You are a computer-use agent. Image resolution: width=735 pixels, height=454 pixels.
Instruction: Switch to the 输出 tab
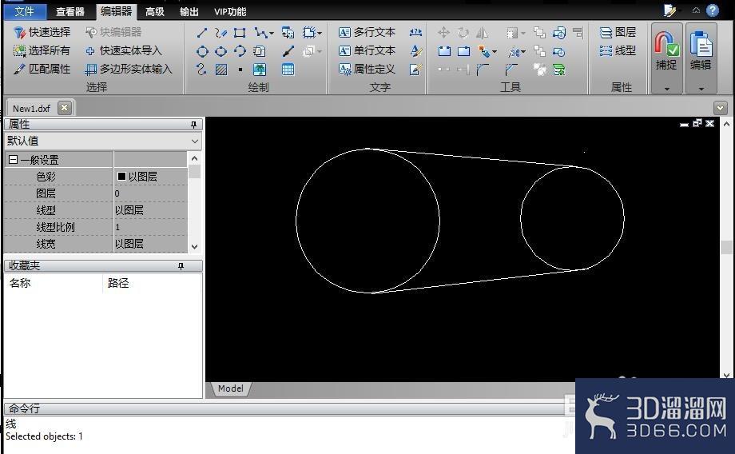[189, 12]
